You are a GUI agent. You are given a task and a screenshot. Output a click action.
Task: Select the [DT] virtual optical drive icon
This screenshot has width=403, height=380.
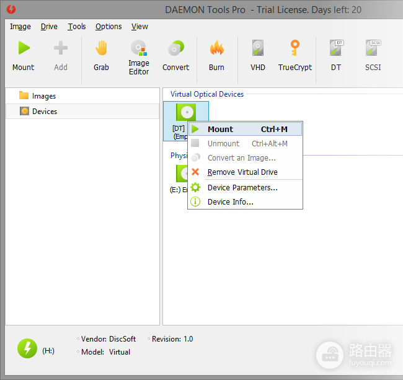[186, 112]
